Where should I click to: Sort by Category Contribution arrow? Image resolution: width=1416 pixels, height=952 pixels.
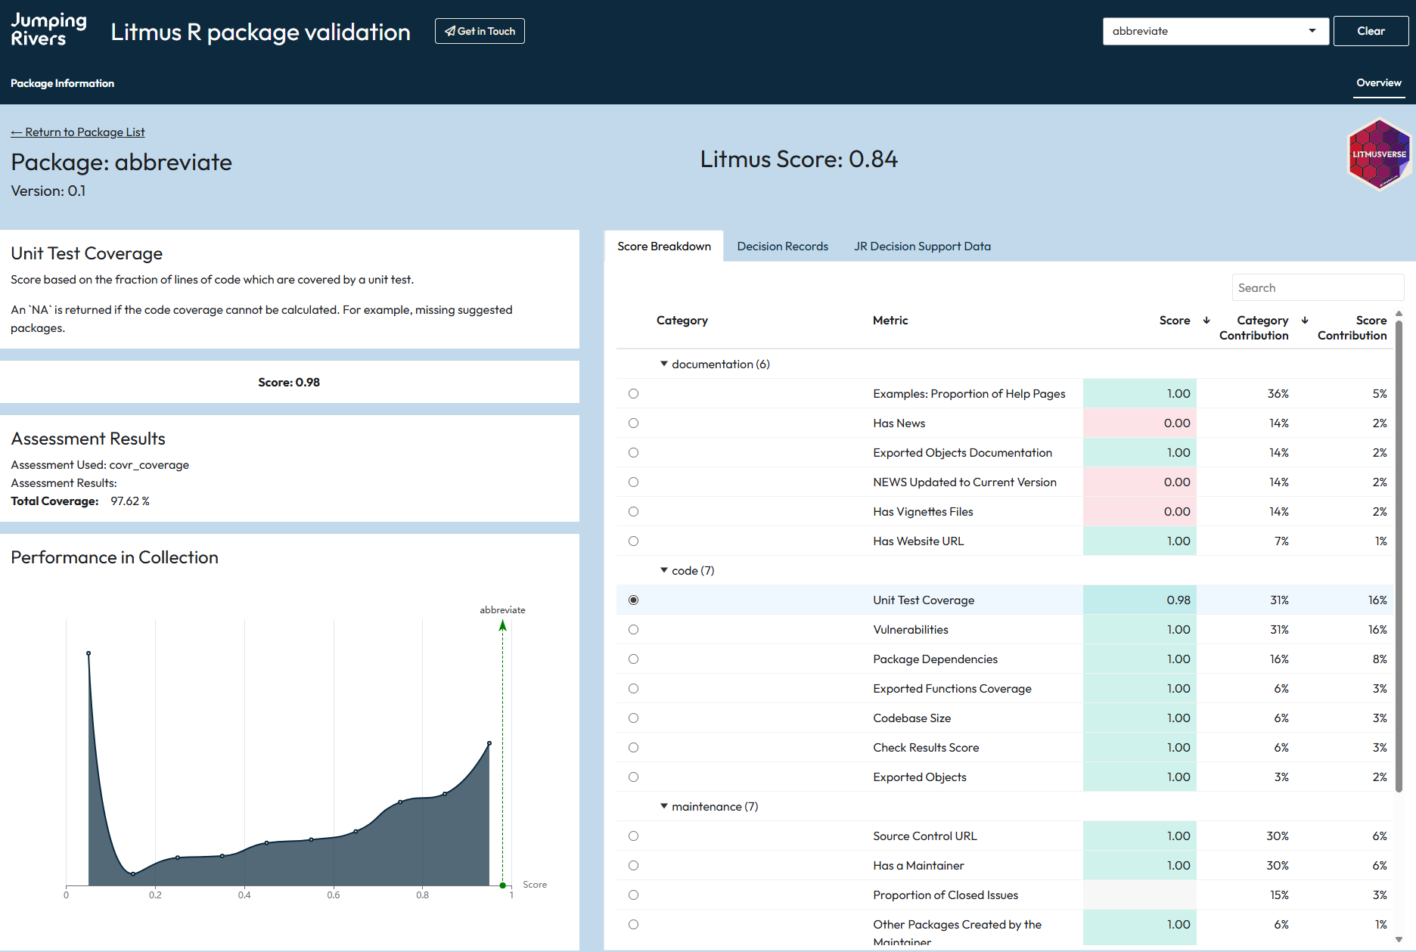(x=1305, y=321)
